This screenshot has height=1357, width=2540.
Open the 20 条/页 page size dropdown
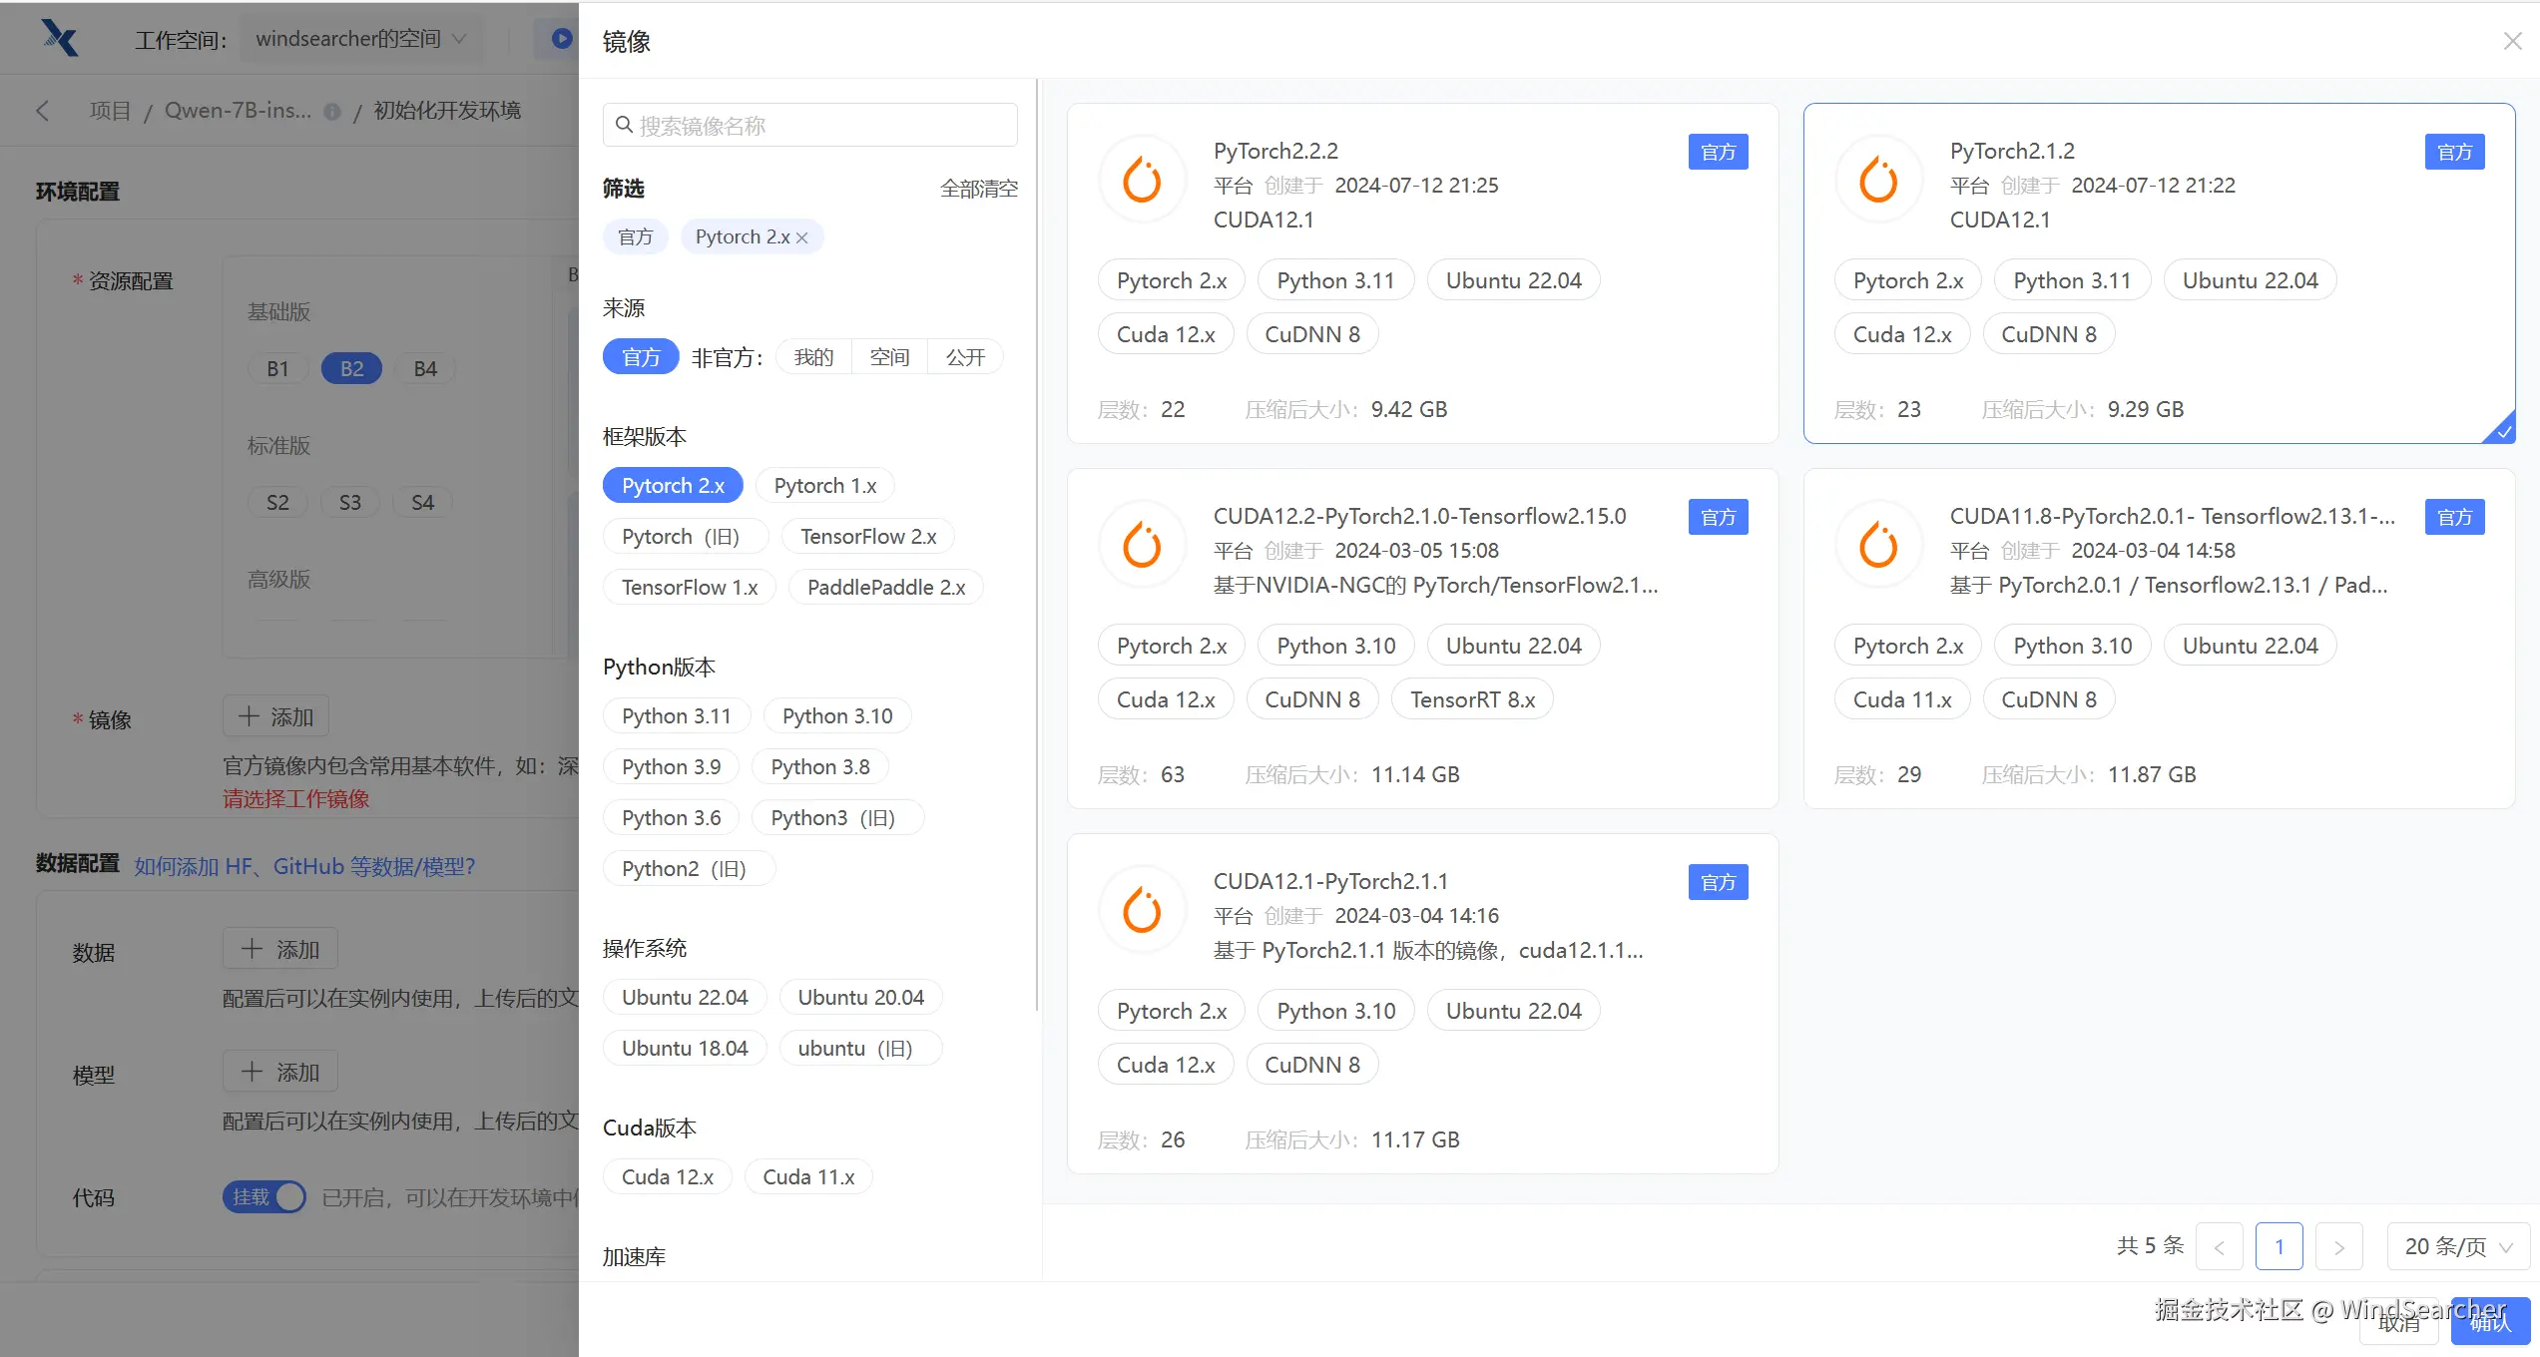2457,1247
